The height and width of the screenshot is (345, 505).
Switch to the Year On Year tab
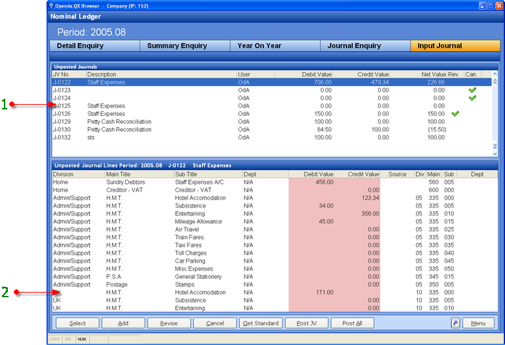[275, 46]
